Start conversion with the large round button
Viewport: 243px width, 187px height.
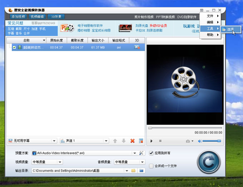(x=209, y=162)
